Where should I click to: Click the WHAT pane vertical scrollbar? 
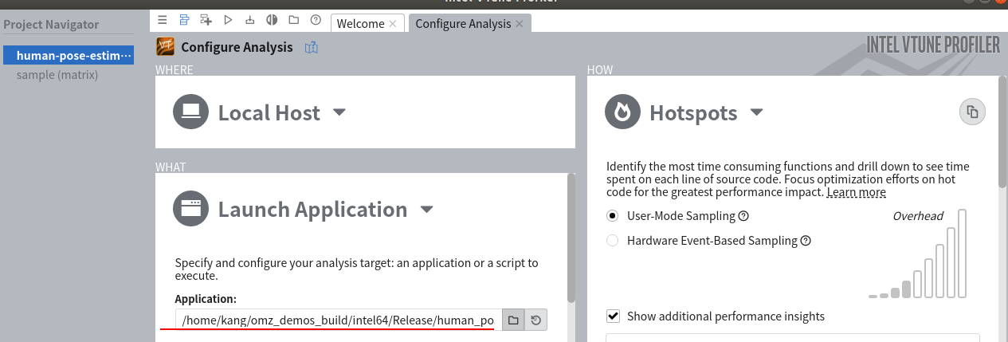(571, 238)
